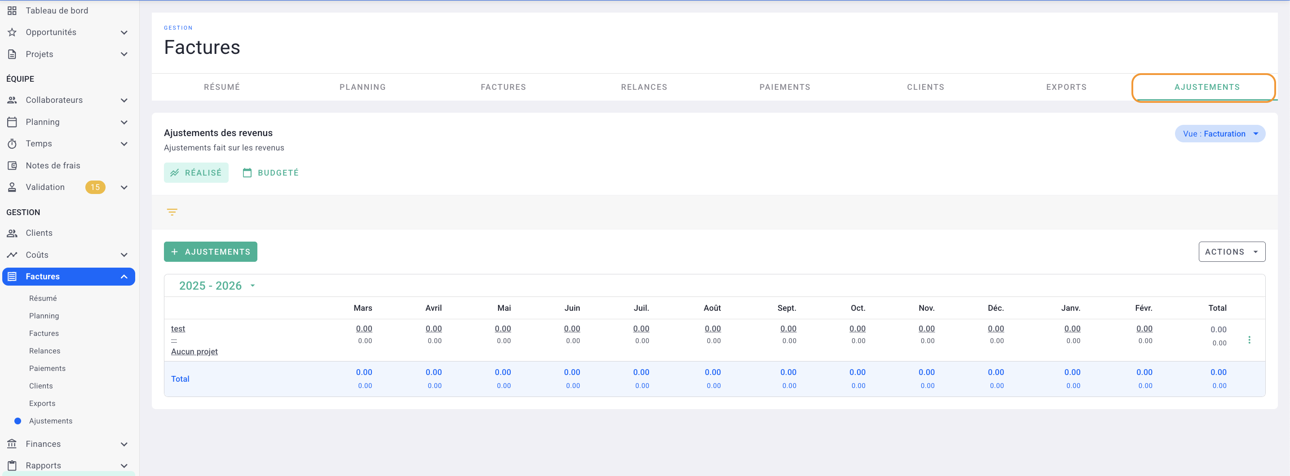Select Exports in the sidebar submenu

[42, 403]
